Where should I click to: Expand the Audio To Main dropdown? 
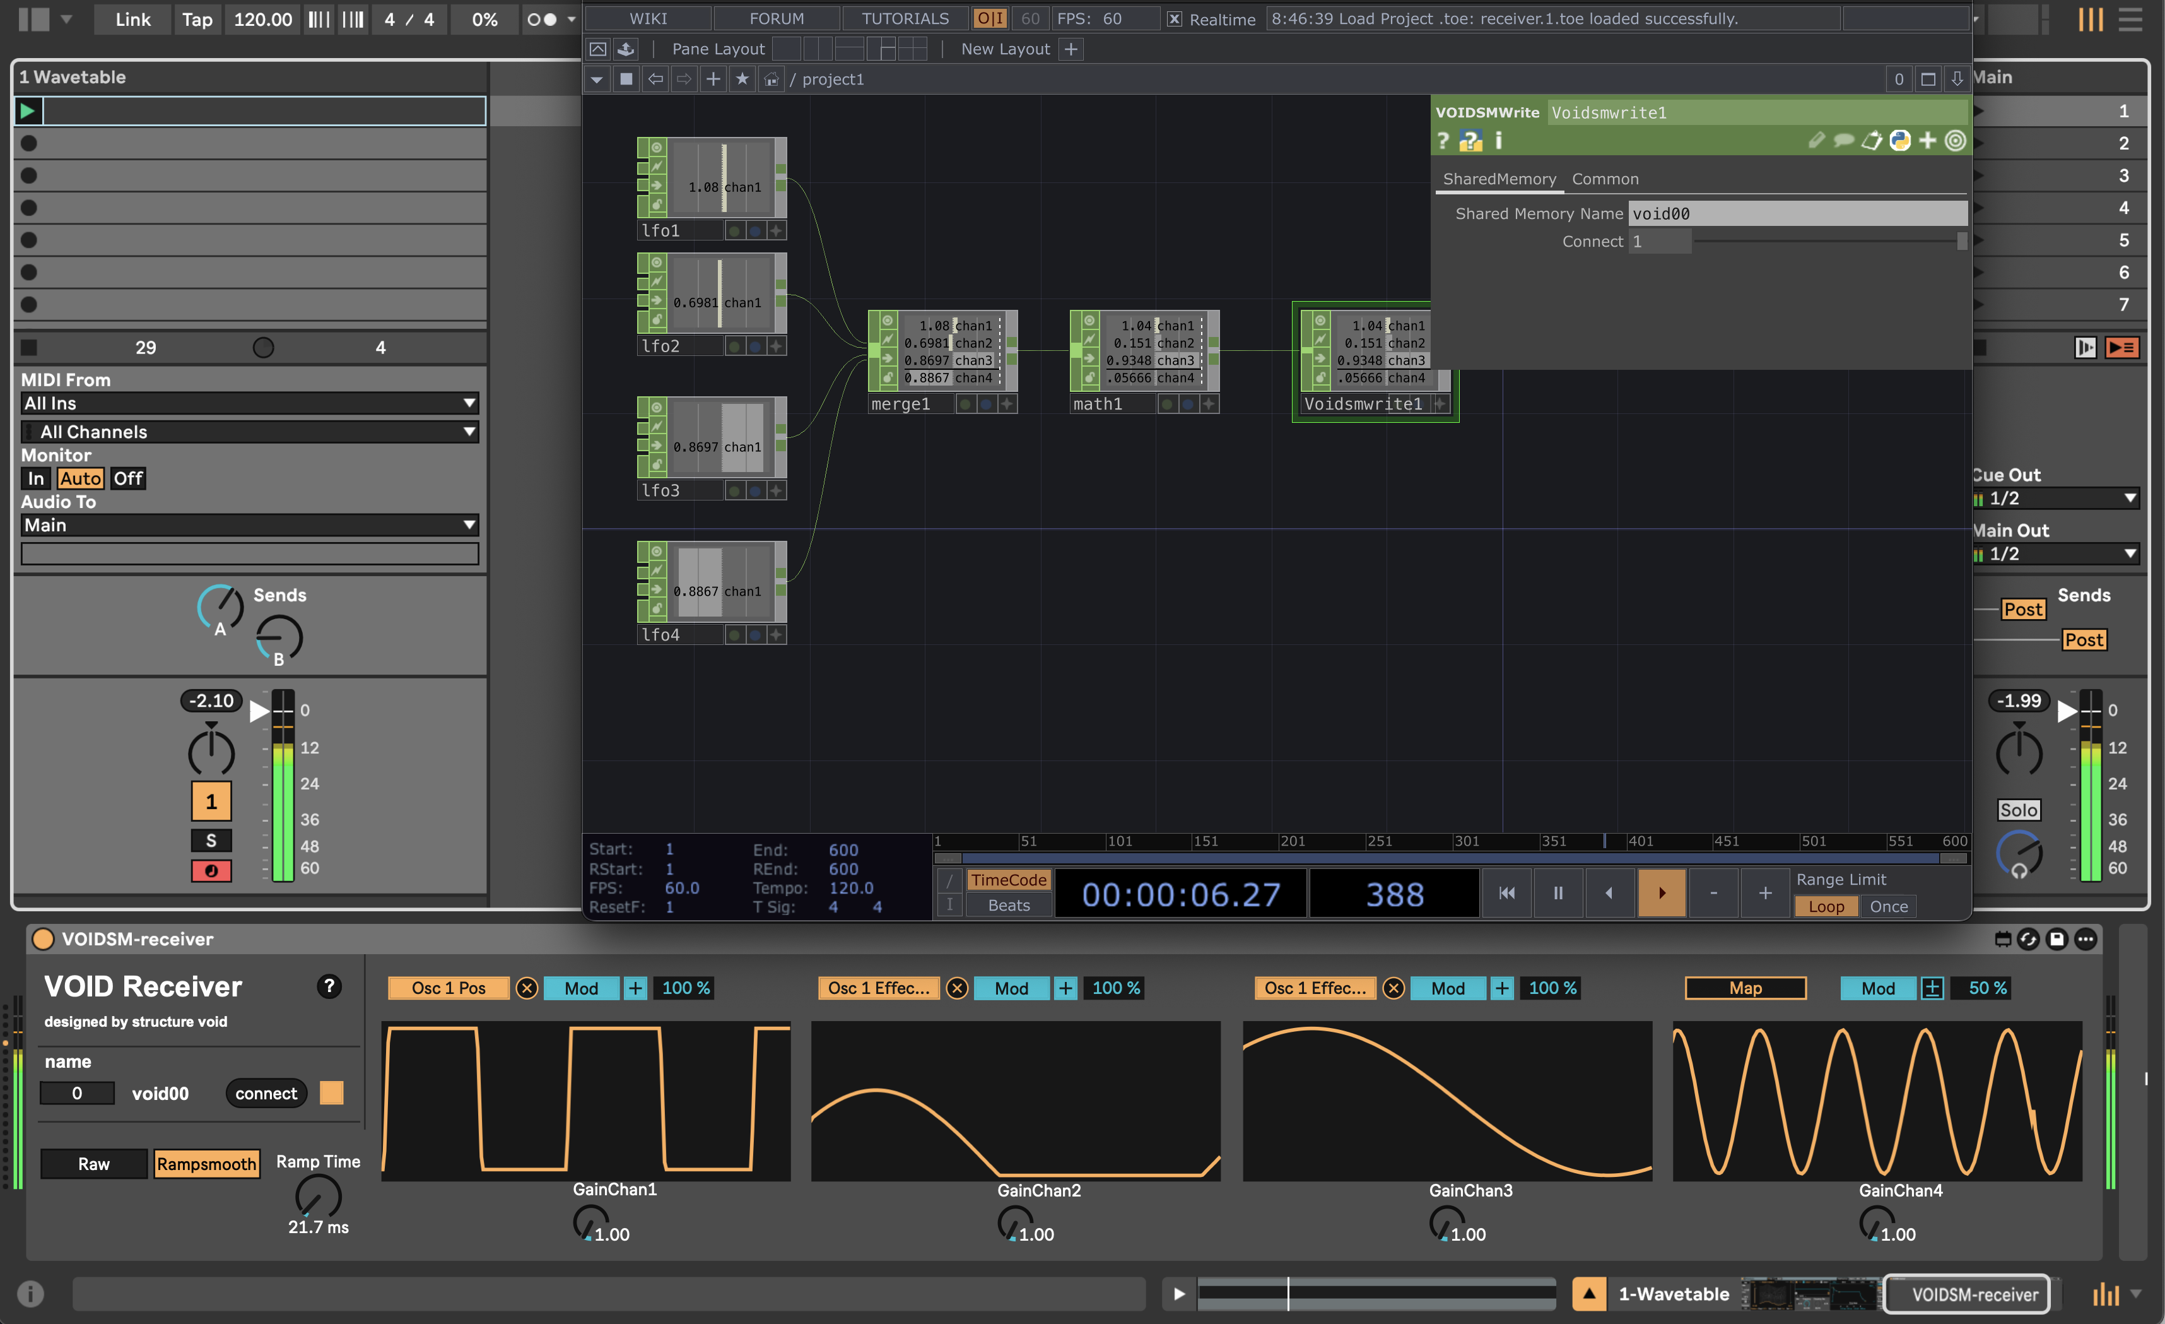click(x=250, y=525)
